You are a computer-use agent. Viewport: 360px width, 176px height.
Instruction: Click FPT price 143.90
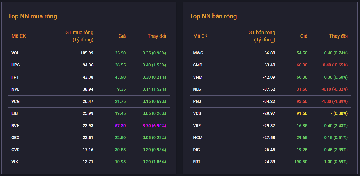(x=119, y=77)
